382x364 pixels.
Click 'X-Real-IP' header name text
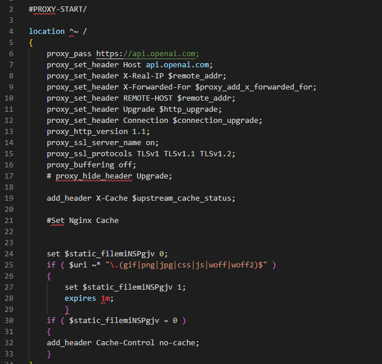(143, 76)
